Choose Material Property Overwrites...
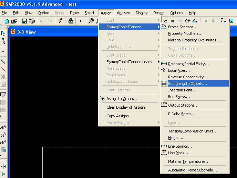Image resolution: width=237 pixels, height=178 pixels. tap(195, 40)
